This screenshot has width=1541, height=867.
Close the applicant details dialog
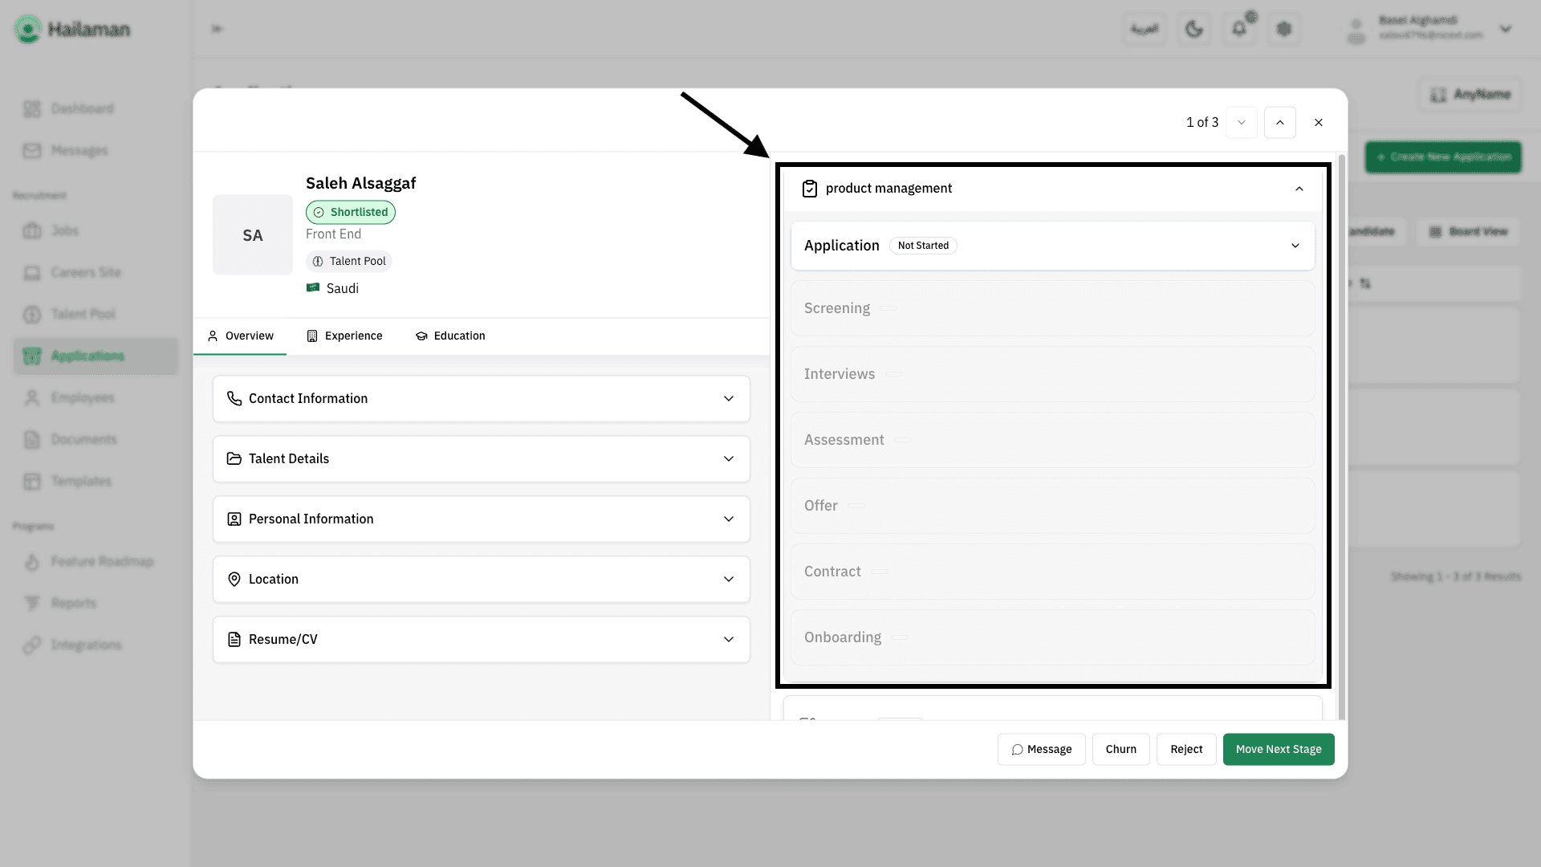[x=1319, y=123]
